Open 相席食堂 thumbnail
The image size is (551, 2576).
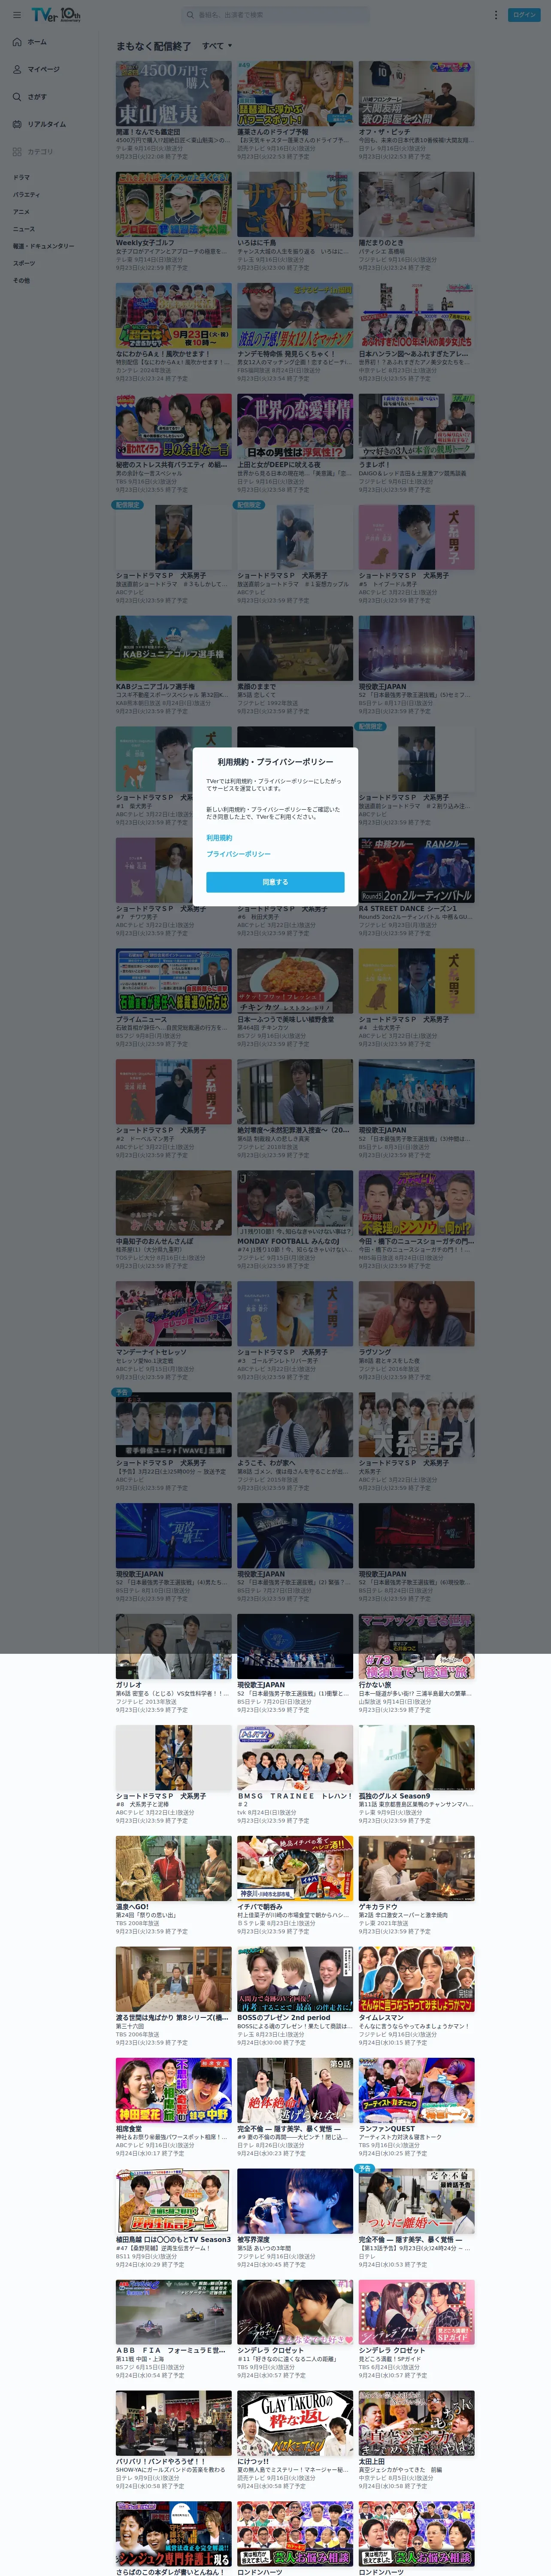[173, 2091]
